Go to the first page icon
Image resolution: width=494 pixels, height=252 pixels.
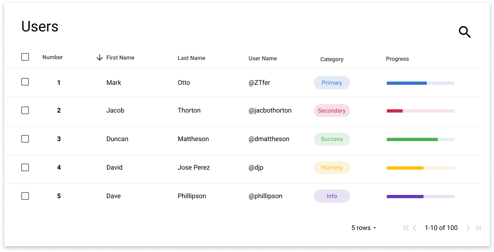[406, 228]
